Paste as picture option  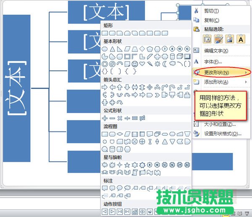[x=230, y=39]
